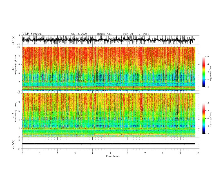Click the ch.1 spectrogram color bar
223x172 pixels.
[204, 72]
